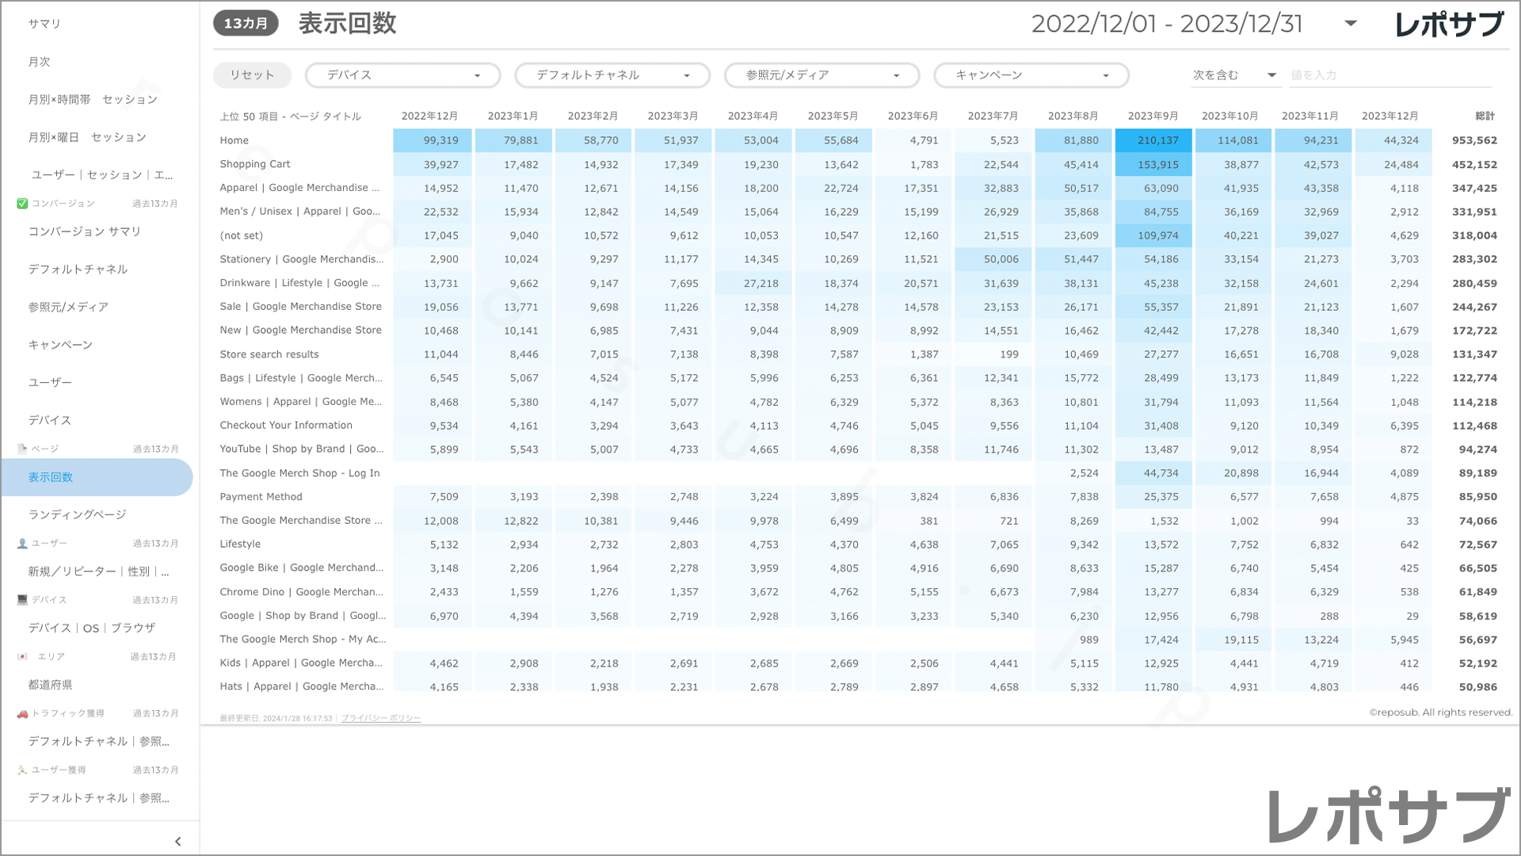The width and height of the screenshot is (1521, 856).
Task: Click the laptop device section icon
Action: tap(22, 600)
